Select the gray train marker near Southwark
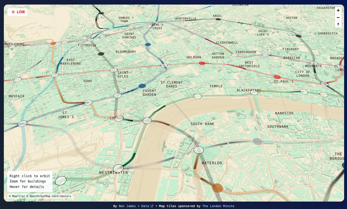This screenshot has width=347, height=209. click(x=257, y=141)
